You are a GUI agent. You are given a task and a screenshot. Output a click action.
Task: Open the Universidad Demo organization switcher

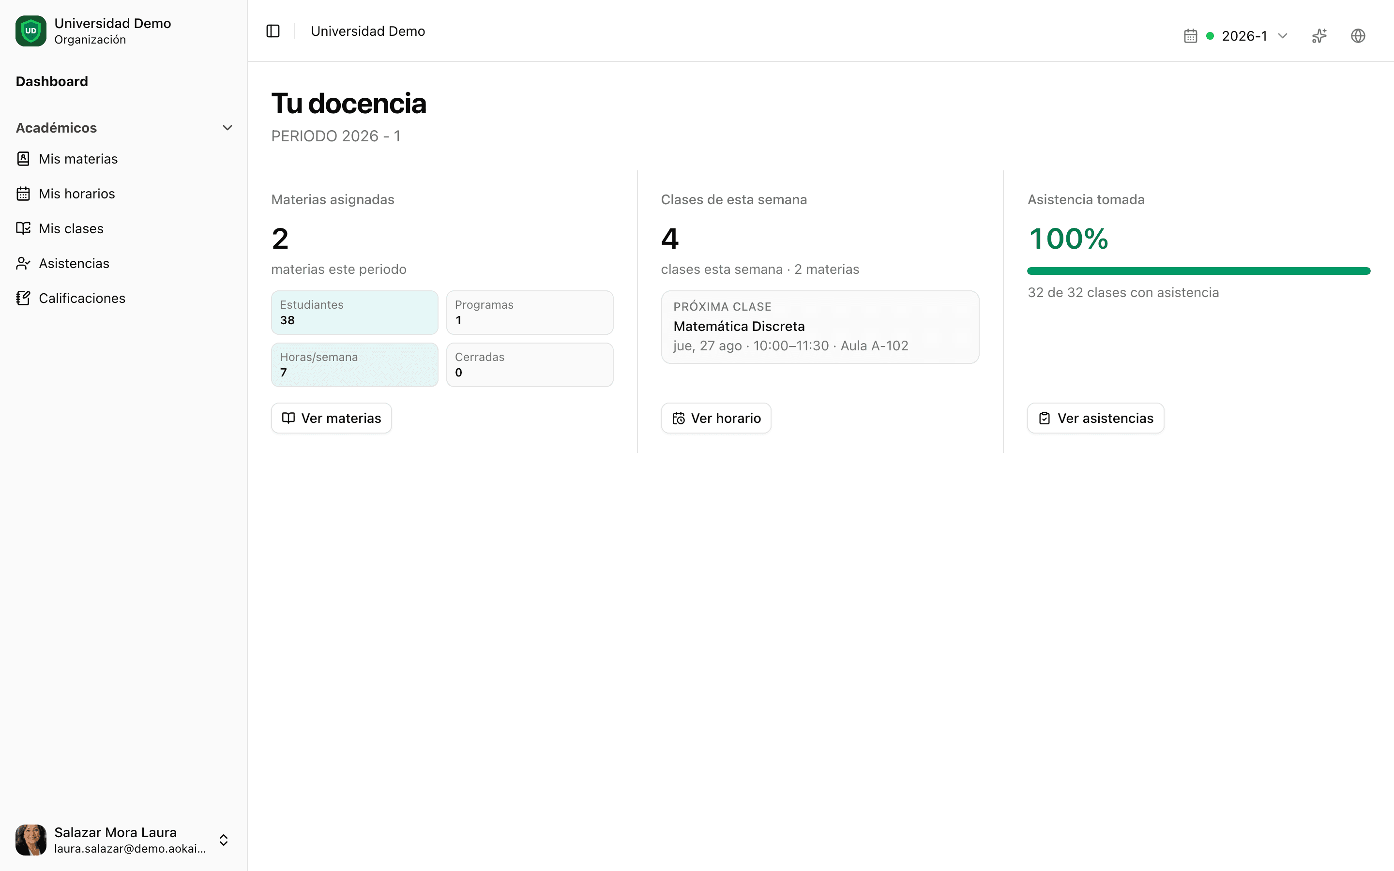click(x=123, y=31)
